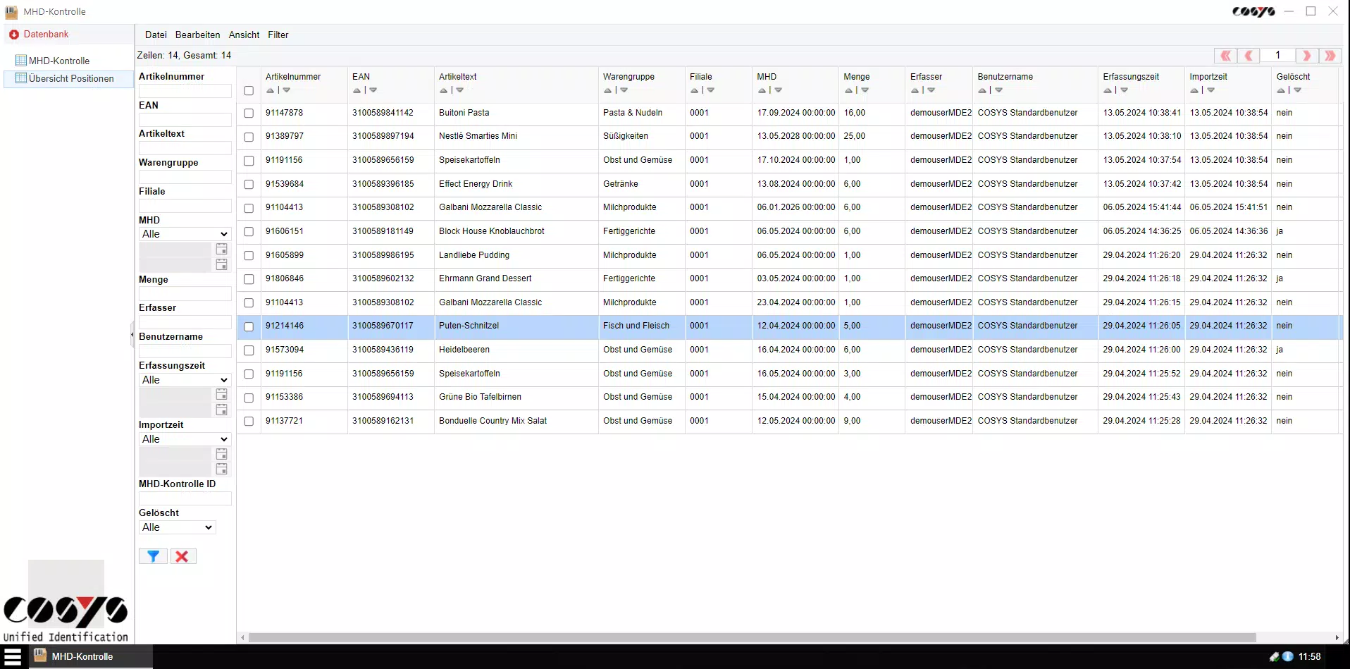The width and height of the screenshot is (1350, 669).
Task: Sort Benutzername column ascending
Action: [x=982, y=90]
